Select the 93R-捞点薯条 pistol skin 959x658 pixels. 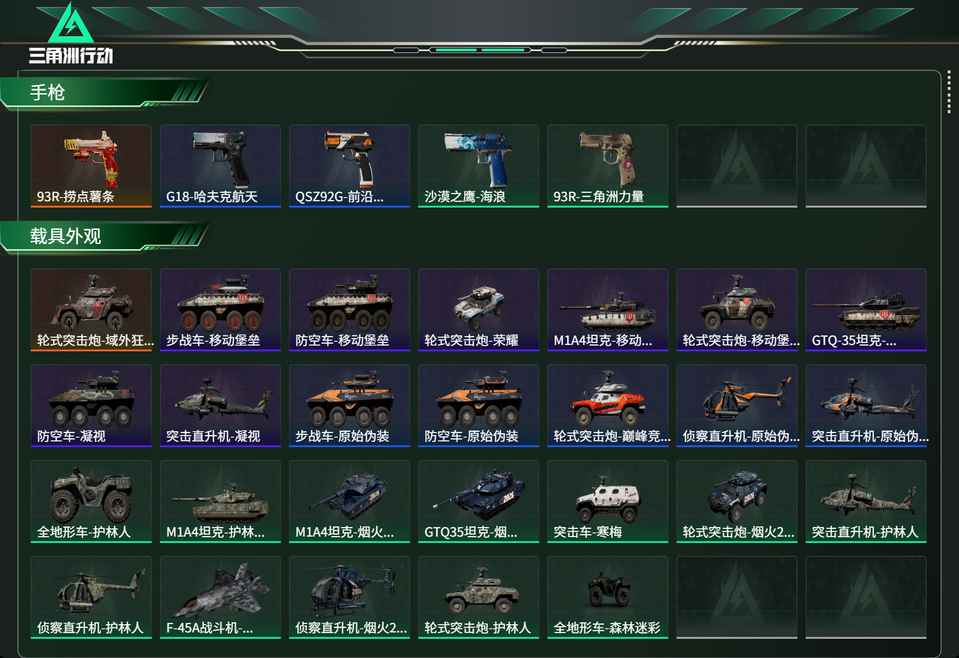tap(91, 166)
